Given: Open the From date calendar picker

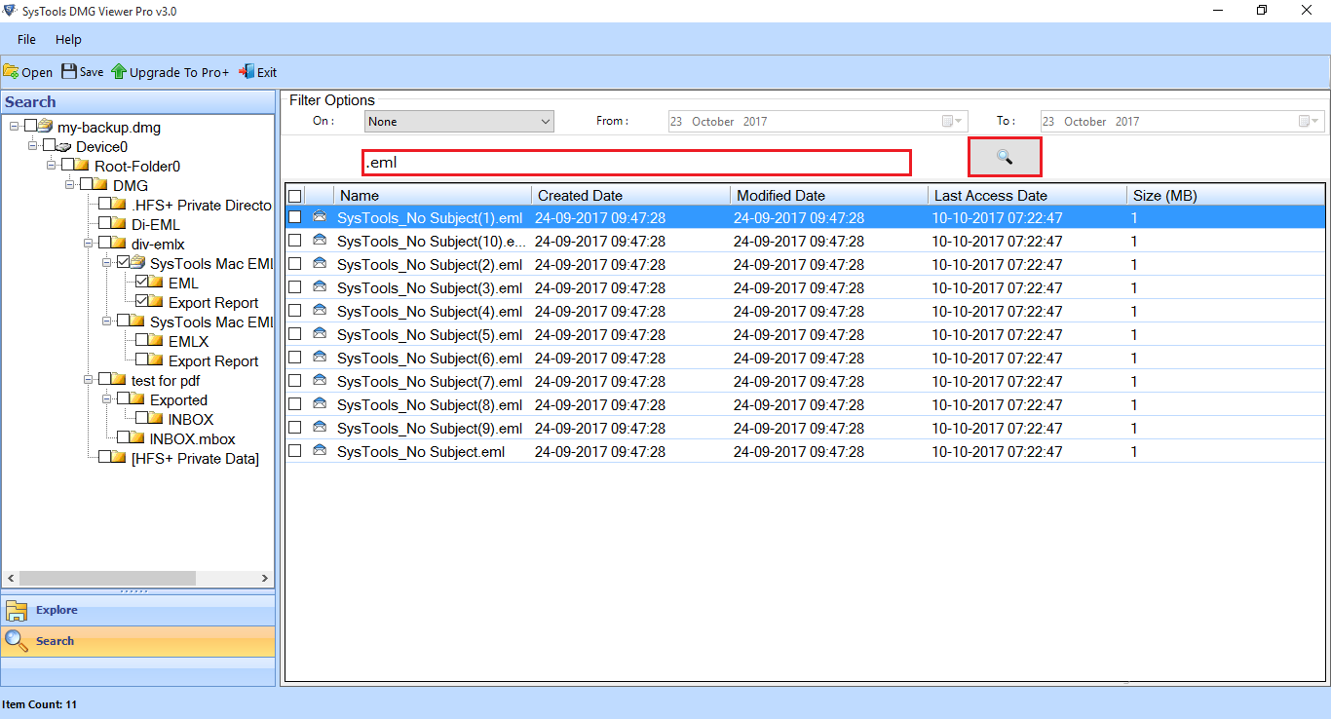Looking at the screenshot, I should pos(953,122).
